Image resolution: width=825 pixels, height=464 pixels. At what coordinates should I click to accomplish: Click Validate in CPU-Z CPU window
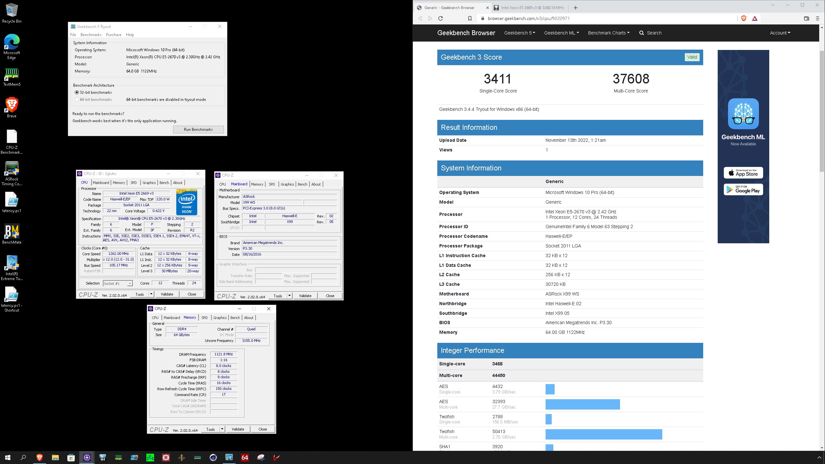(167, 294)
